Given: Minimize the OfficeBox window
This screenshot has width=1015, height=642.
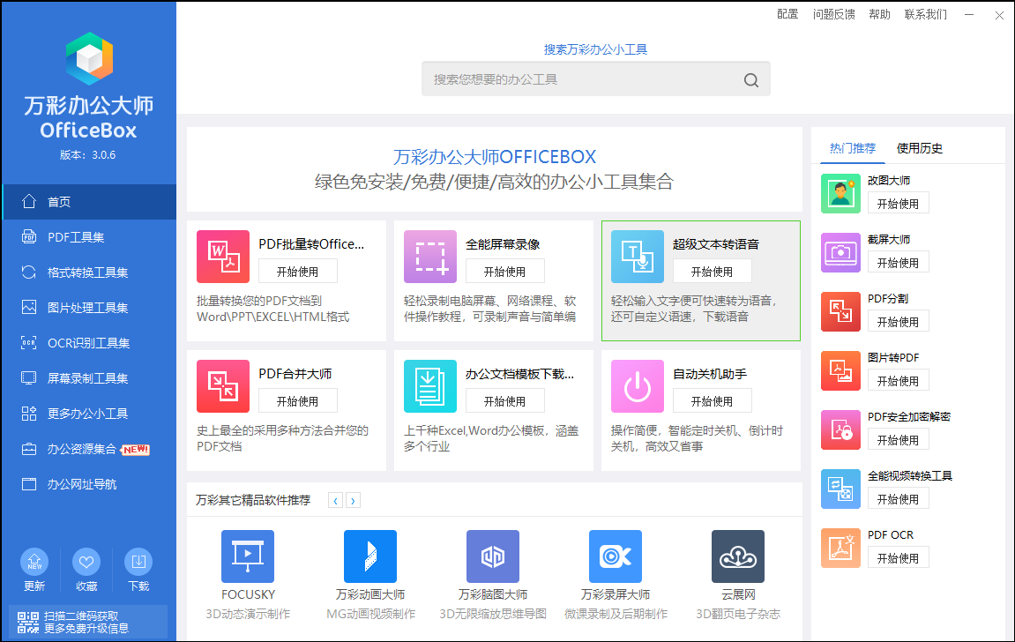Looking at the screenshot, I should click(x=969, y=15).
